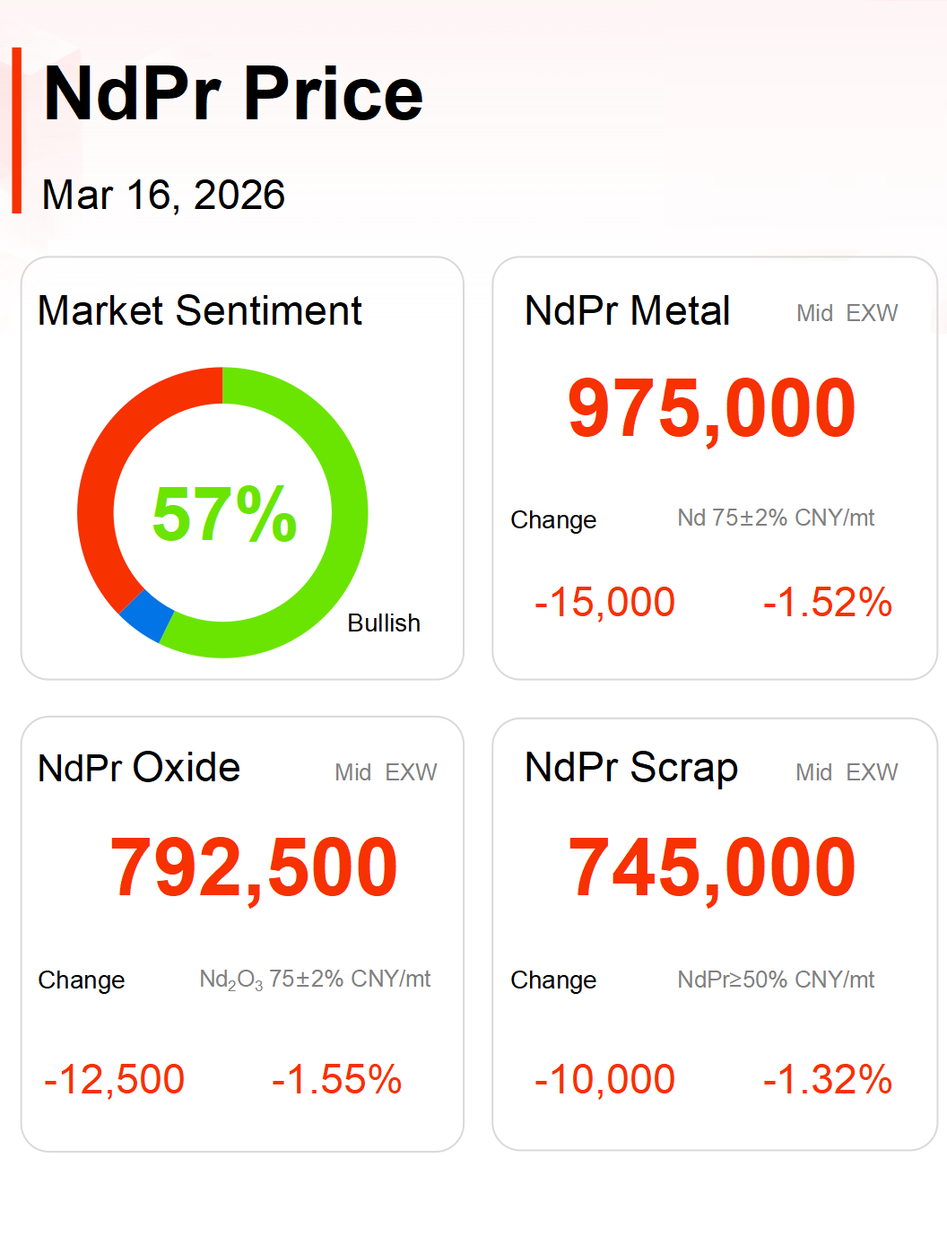Open the NdPr Oxide card title
The height and width of the screenshot is (1254, 947).
(x=139, y=768)
